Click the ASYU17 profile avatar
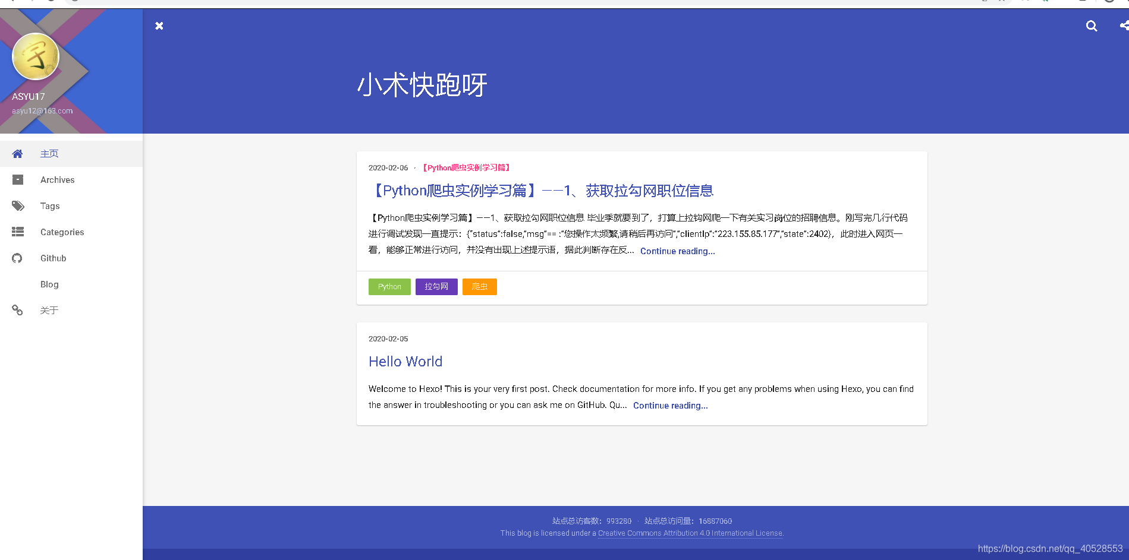The width and height of the screenshot is (1129, 560). click(x=35, y=56)
